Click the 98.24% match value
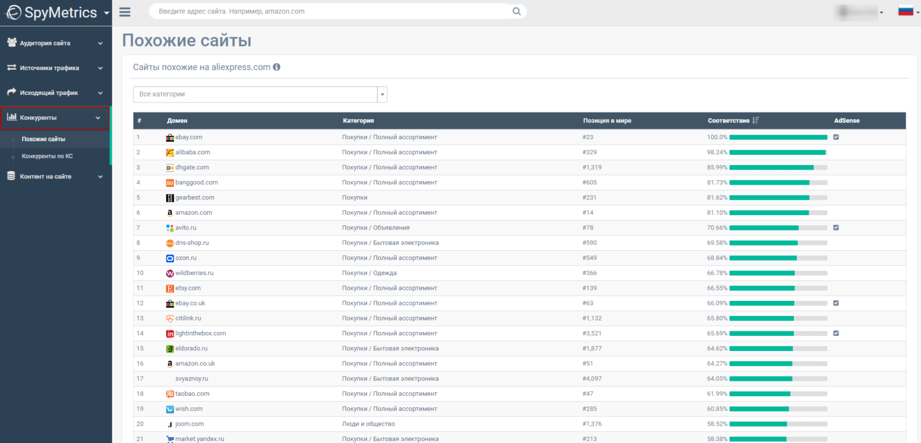The height and width of the screenshot is (443, 921). [717, 152]
